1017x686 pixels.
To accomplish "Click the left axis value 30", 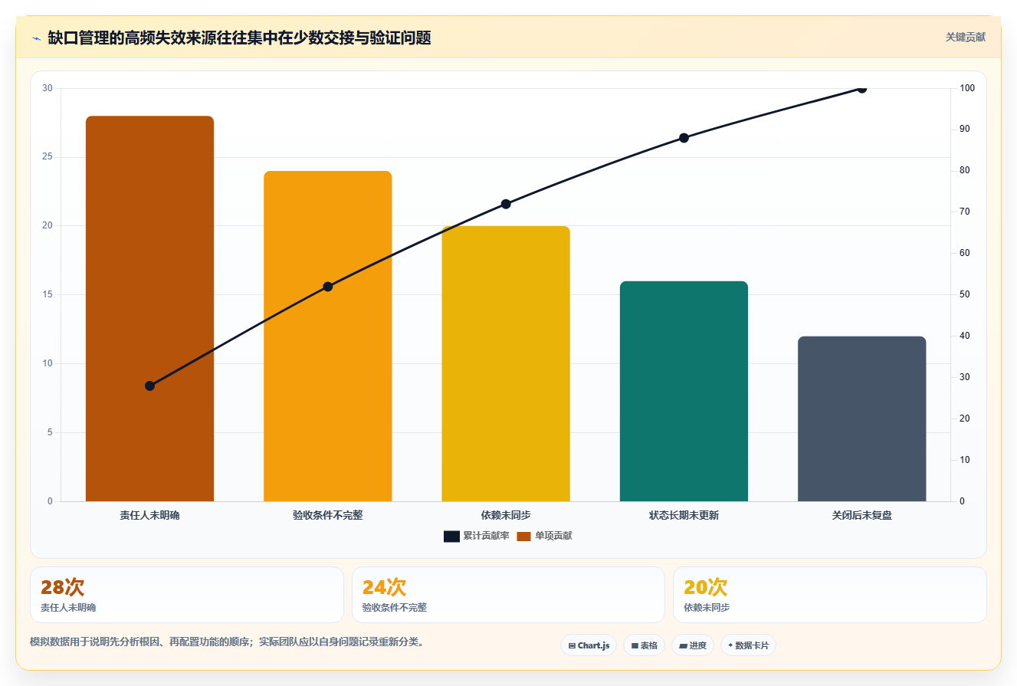I will pos(48,88).
